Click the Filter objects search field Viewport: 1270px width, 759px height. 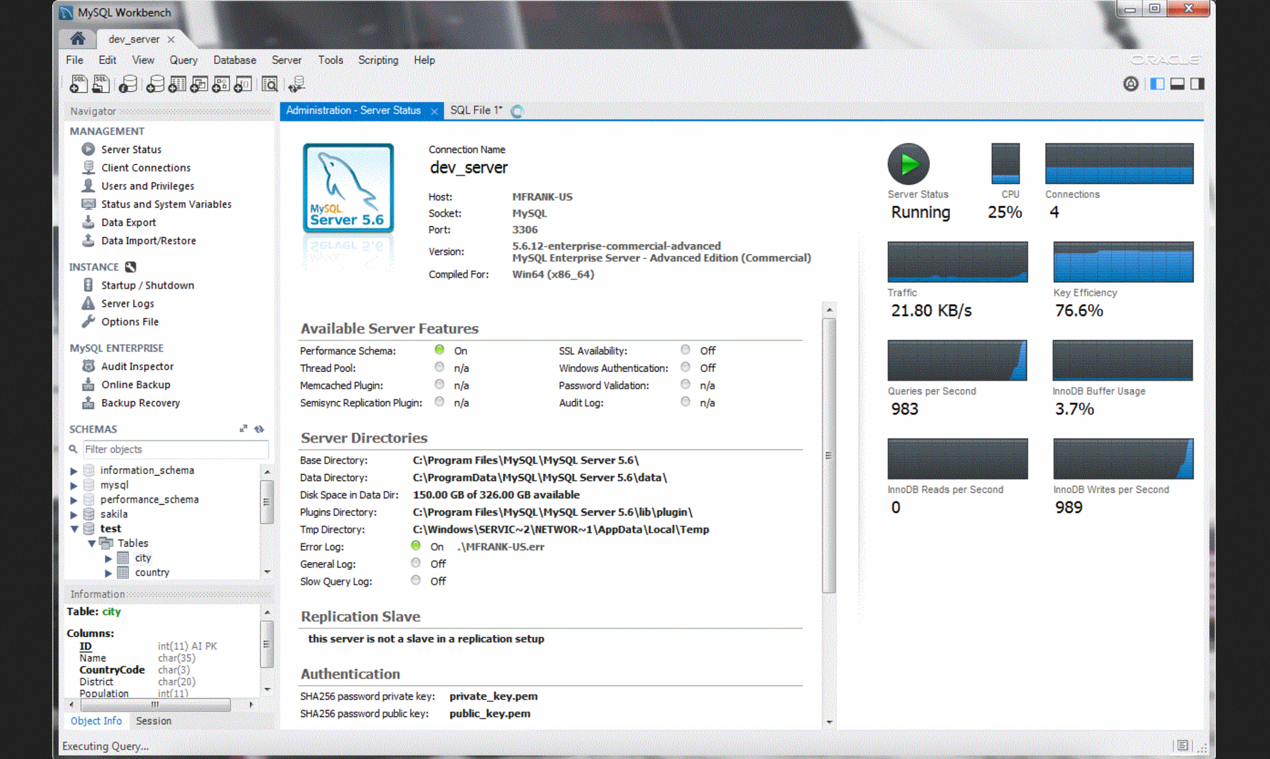[175, 449]
